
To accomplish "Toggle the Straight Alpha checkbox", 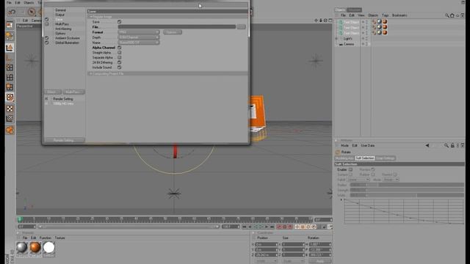I will tap(119, 53).
